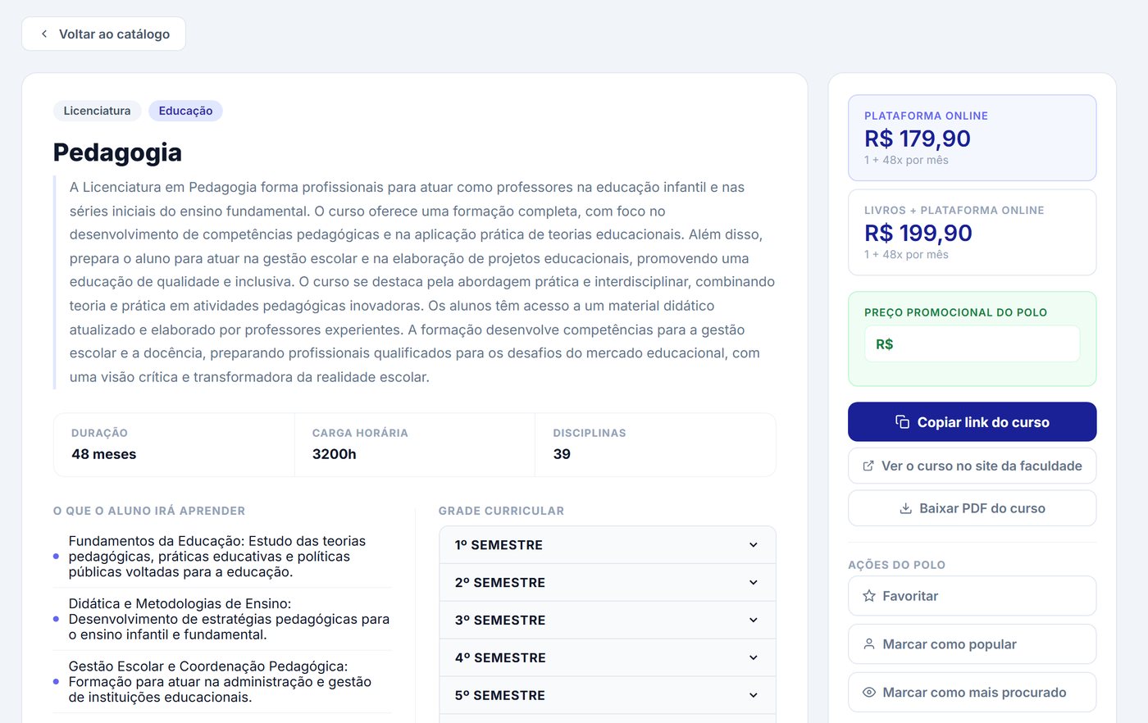The image size is (1148, 723).
Task: Click the eye icon beside Marcar como mais procurado
Action: 869,693
